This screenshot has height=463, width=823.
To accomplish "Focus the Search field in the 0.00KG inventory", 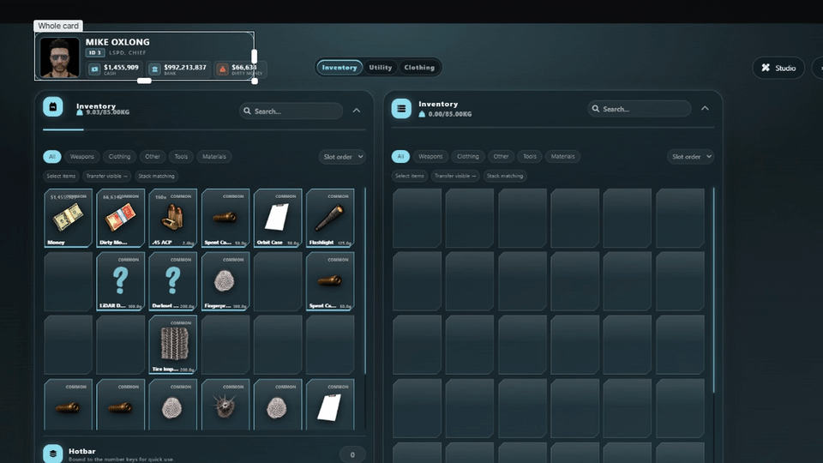I will tap(640, 109).
